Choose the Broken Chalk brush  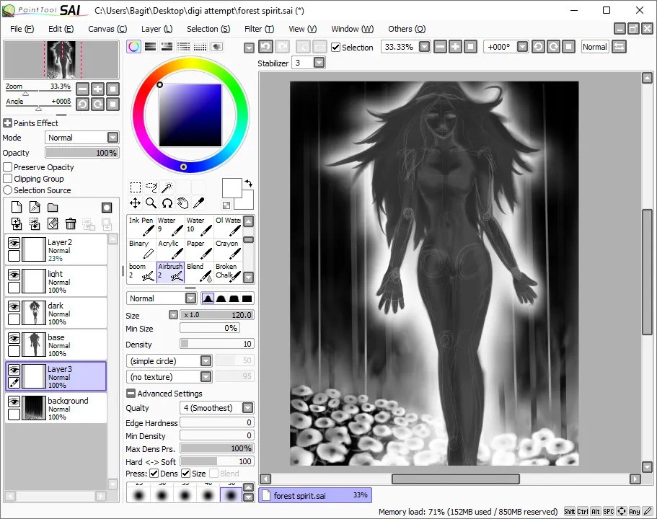pos(228,272)
